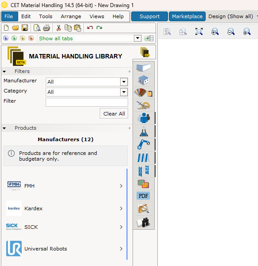Click the zoom to grid view icon
This screenshot has width=258, height=266.
[x=183, y=32]
